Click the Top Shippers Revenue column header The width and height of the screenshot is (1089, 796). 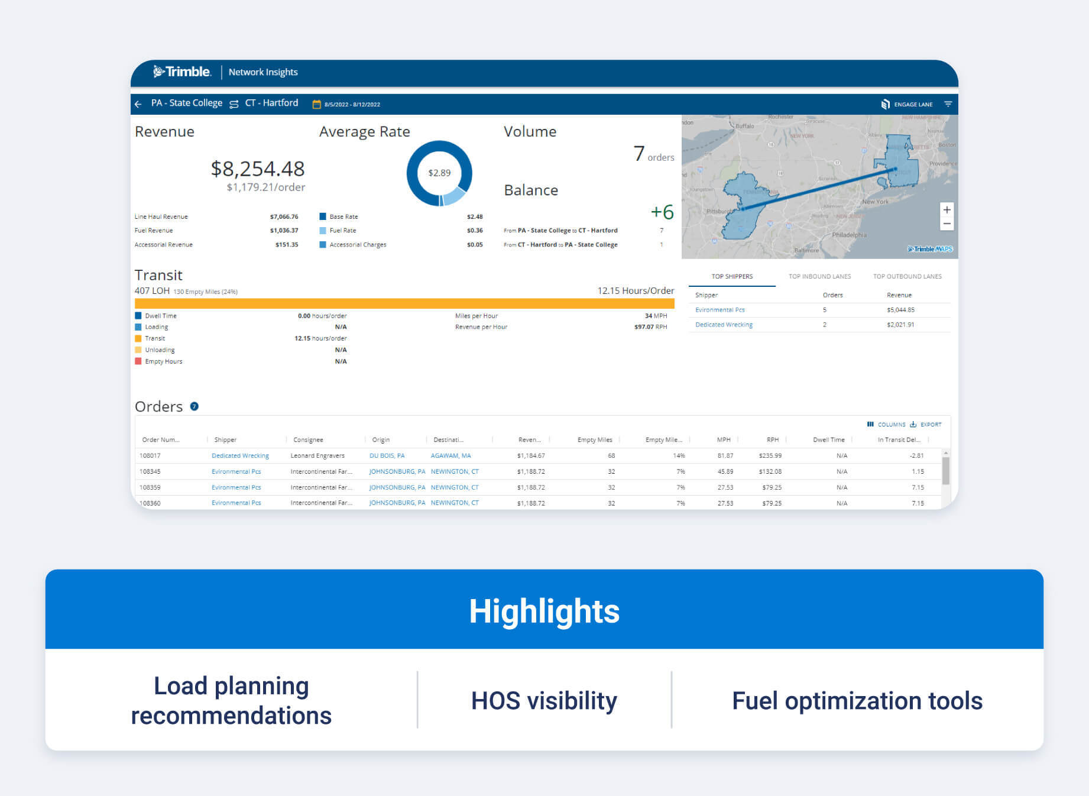(x=899, y=295)
